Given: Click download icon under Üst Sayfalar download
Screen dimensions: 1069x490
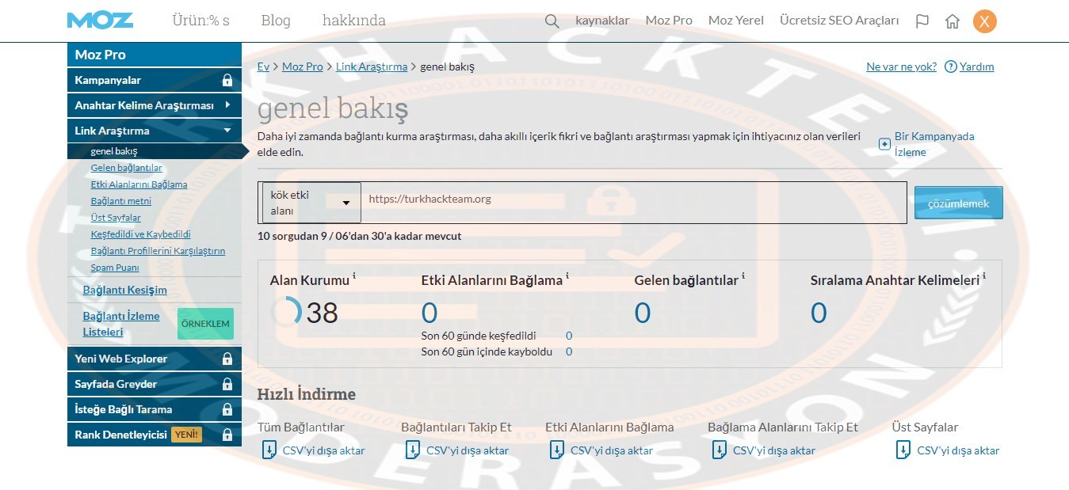Looking at the screenshot, I should click(903, 450).
